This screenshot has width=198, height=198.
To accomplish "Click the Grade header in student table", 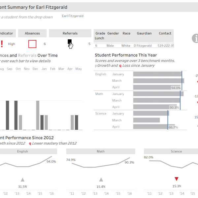I will (100, 33).
